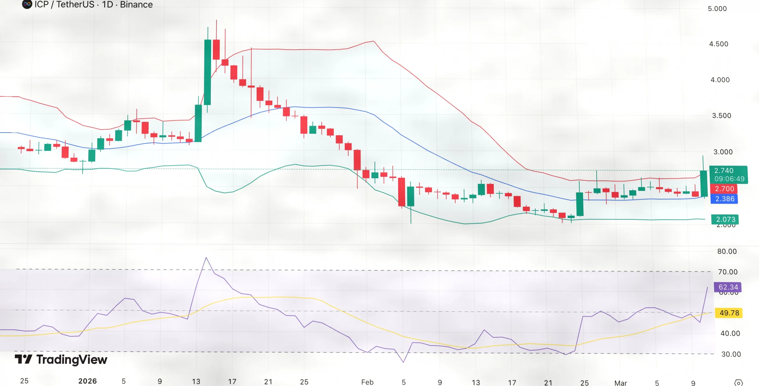Click the 3.000 price axis label

pos(723,152)
